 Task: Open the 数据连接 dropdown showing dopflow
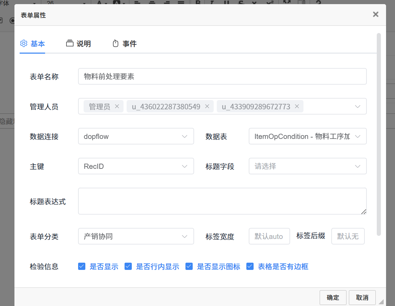(136, 136)
